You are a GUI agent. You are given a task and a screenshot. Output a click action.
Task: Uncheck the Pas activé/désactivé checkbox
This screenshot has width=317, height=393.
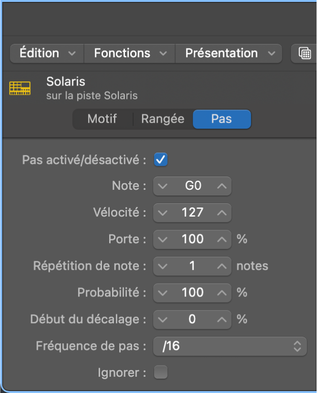pos(161,160)
